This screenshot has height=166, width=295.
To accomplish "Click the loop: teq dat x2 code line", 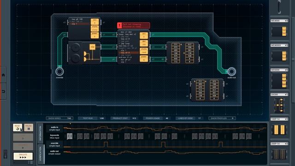I will (127, 35).
